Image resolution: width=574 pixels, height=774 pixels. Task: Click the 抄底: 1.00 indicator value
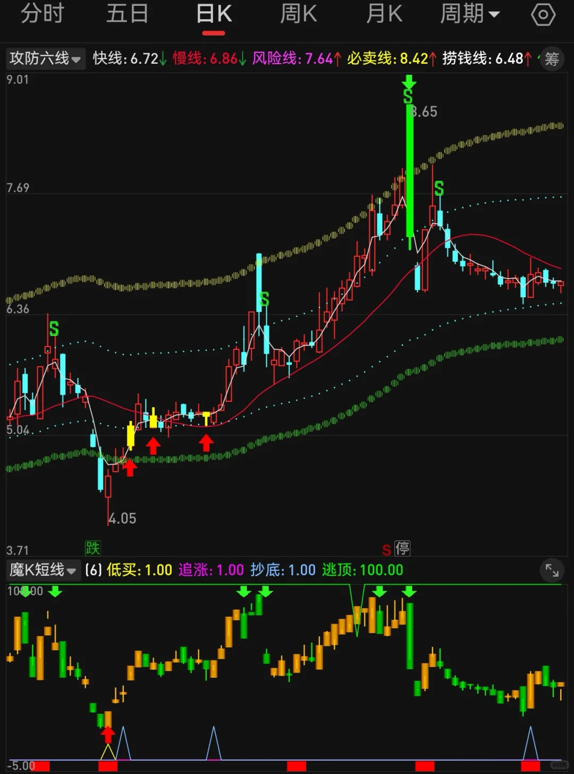pyautogui.click(x=283, y=570)
